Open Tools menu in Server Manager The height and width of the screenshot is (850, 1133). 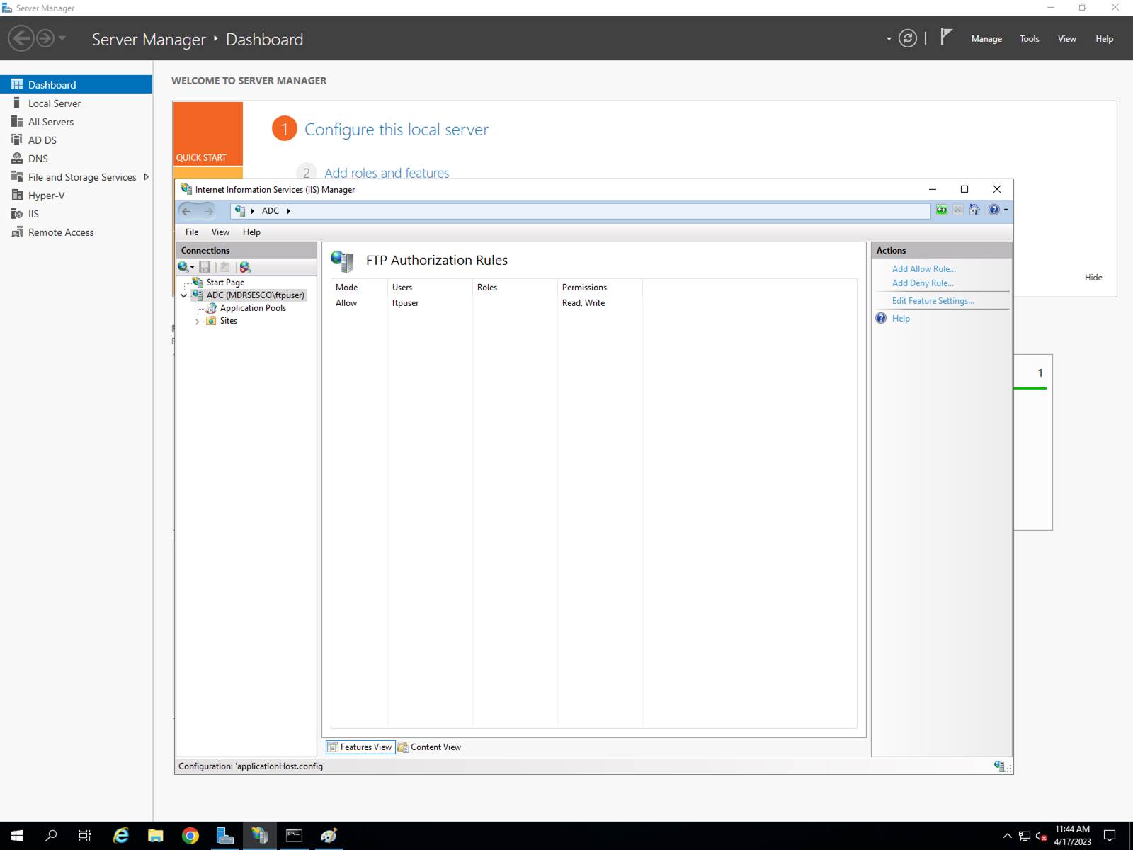point(1030,39)
